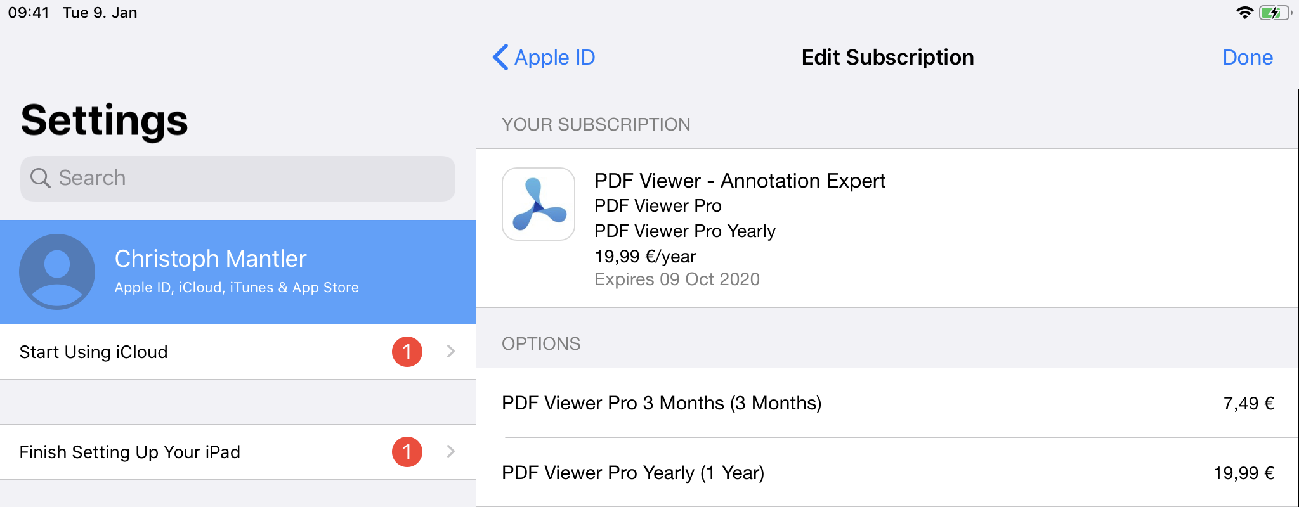The width and height of the screenshot is (1299, 507).
Task: Tap the profile avatar icon
Action: 57,271
